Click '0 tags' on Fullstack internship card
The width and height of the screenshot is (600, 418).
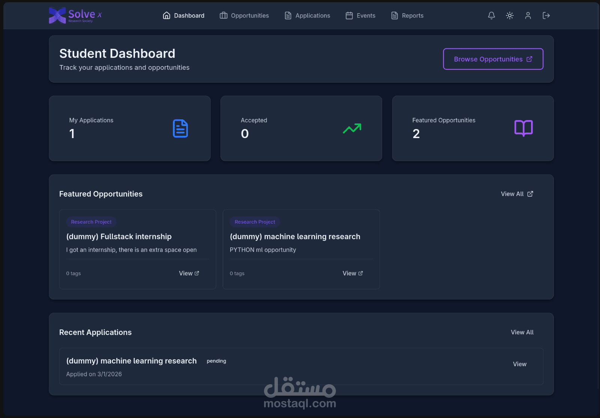[73, 274]
